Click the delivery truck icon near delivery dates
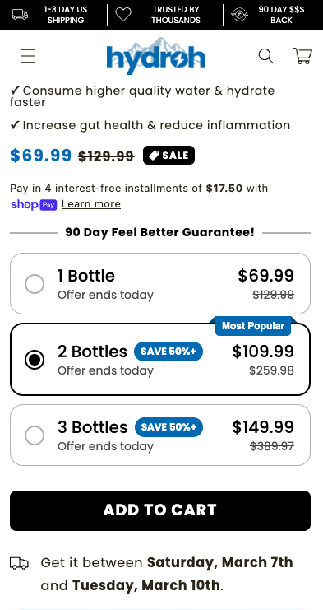Image resolution: width=323 pixels, height=610 pixels. (x=19, y=563)
